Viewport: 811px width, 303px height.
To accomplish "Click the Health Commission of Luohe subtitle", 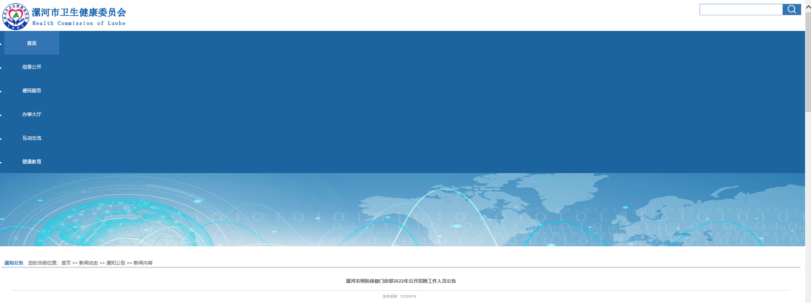I will tap(79, 23).
